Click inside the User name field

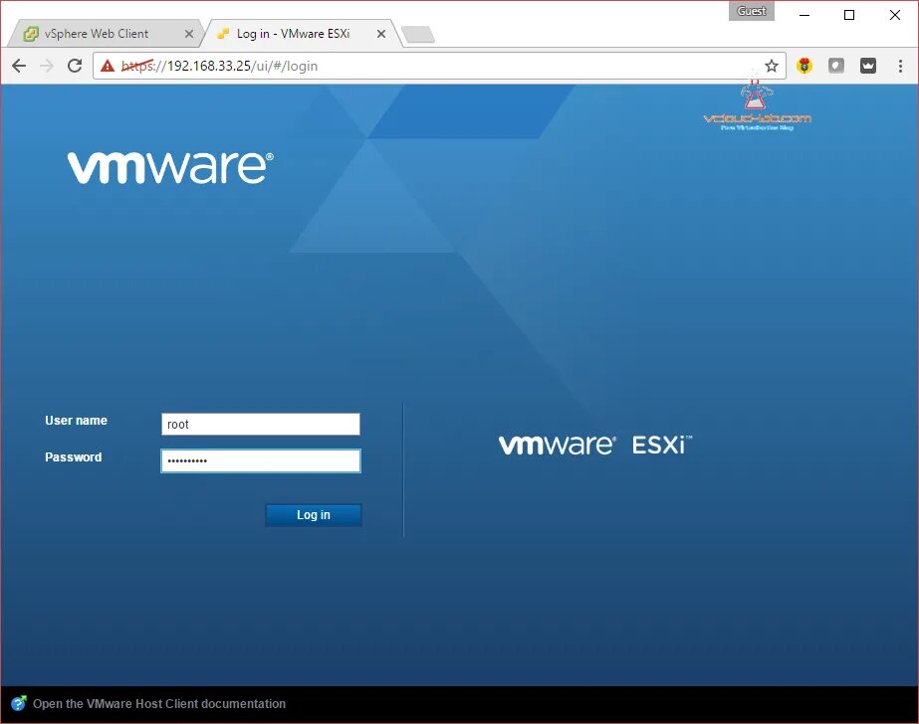[260, 424]
